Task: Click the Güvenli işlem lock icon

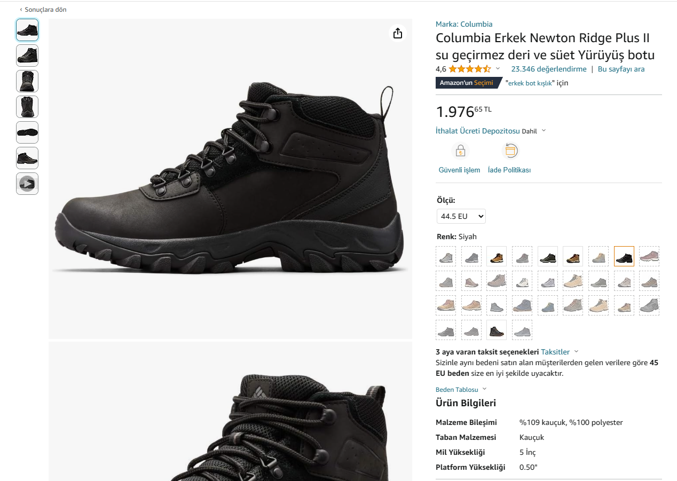Action: click(x=460, y=151)
